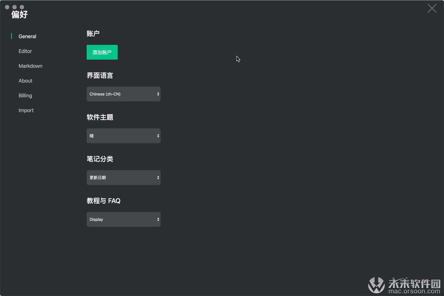444x296 pixels.
Task: Show the About section
Action: (x=26, y=81)
